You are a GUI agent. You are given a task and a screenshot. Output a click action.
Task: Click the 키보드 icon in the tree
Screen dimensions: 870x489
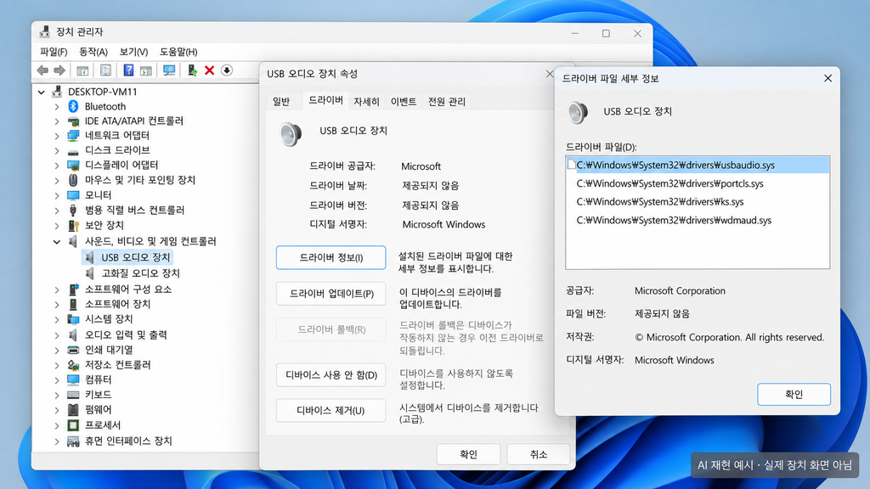pos(73,395)
